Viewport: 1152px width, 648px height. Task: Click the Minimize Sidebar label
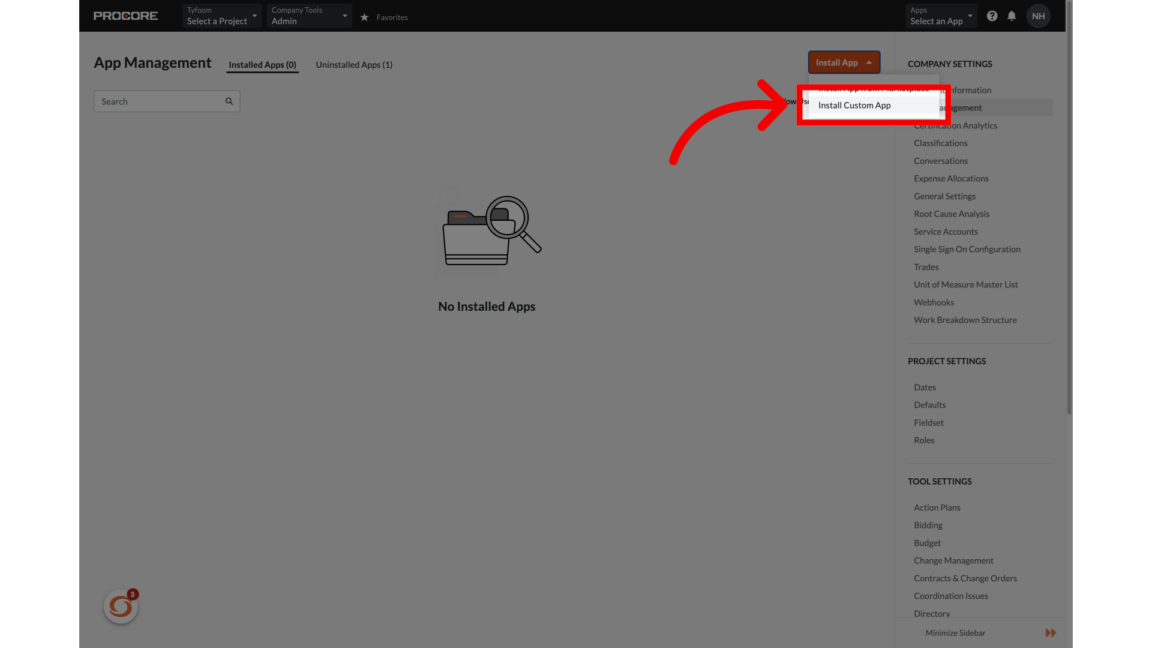[955, 633]
